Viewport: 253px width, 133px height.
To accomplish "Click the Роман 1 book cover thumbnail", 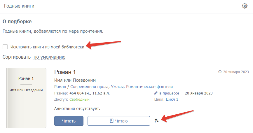I will tap(26, 98).
